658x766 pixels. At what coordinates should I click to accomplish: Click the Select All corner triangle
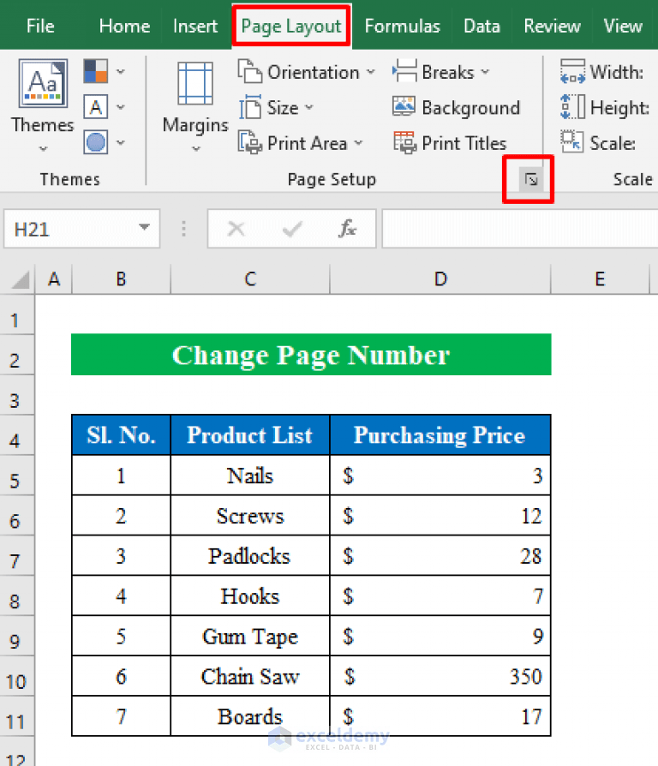click(x=20, y=280)
